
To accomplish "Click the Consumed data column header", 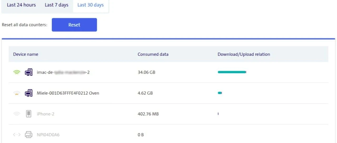I will point(153,54).
